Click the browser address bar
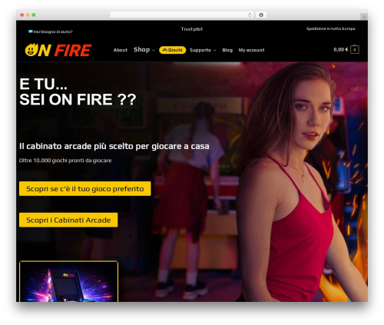The height and width of the screenshot is (325, 384). 182,15
